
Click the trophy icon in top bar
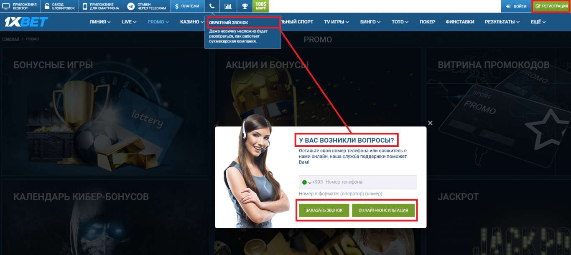[x=245, y=6]
